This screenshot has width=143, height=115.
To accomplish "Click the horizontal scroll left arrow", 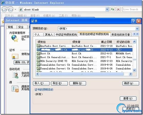I will pos(37,74).
